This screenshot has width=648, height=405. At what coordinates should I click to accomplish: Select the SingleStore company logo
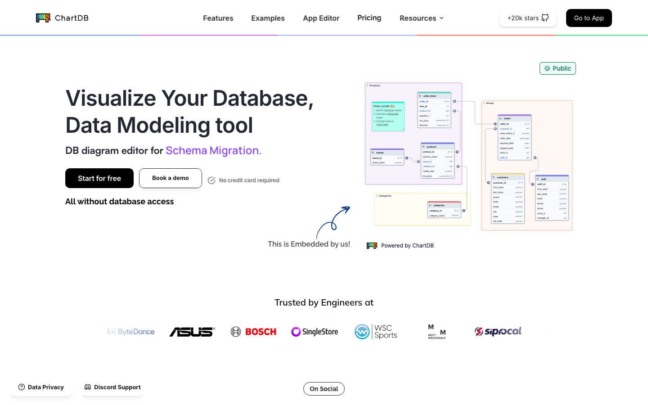[x=315, y=332]
